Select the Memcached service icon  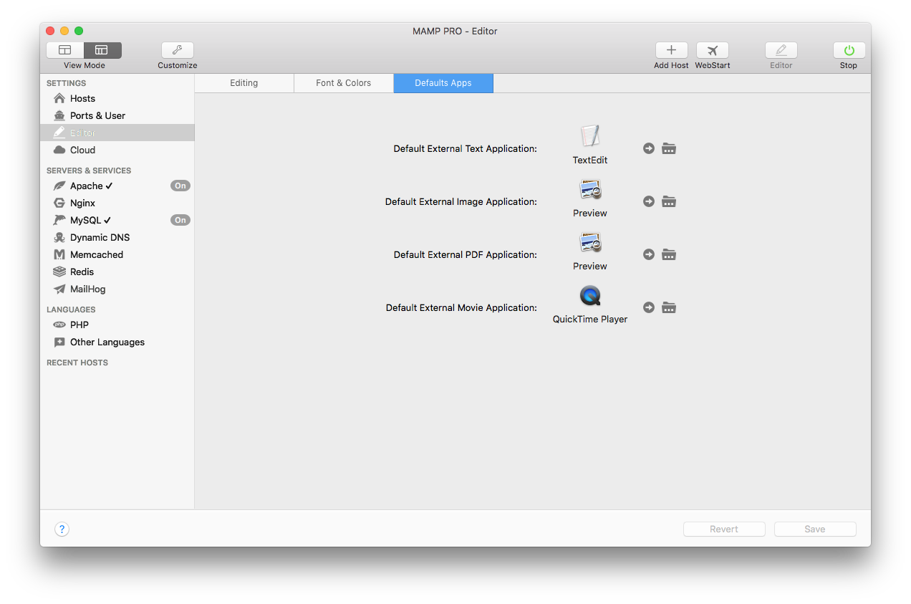coord(61,254)
